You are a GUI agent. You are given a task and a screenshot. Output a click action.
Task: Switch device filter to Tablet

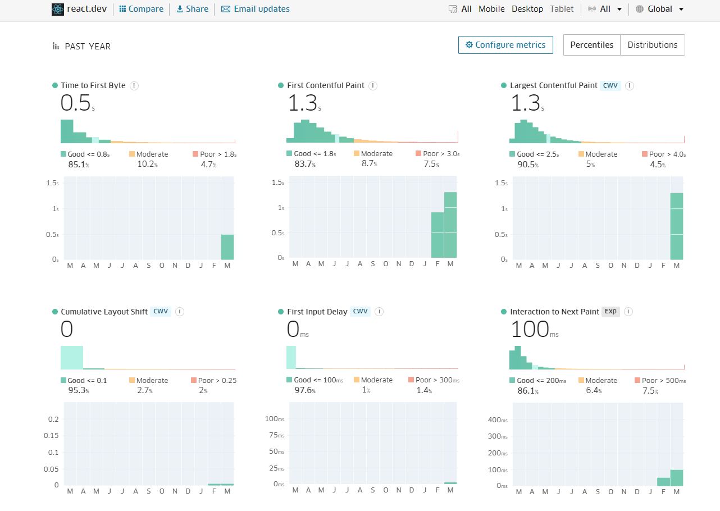point(562,9)
